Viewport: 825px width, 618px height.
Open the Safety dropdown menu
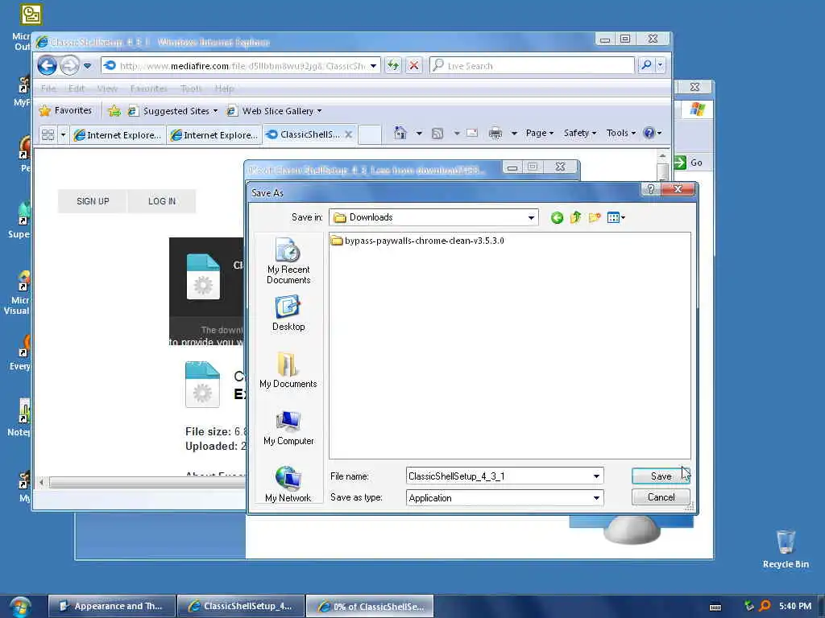[x=580, y=133]
